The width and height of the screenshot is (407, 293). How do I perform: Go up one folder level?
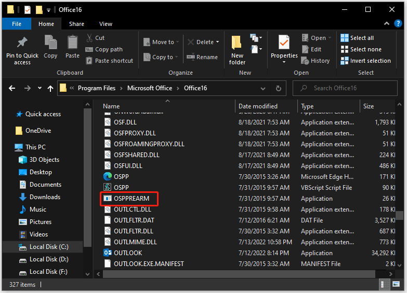[50, 89]
